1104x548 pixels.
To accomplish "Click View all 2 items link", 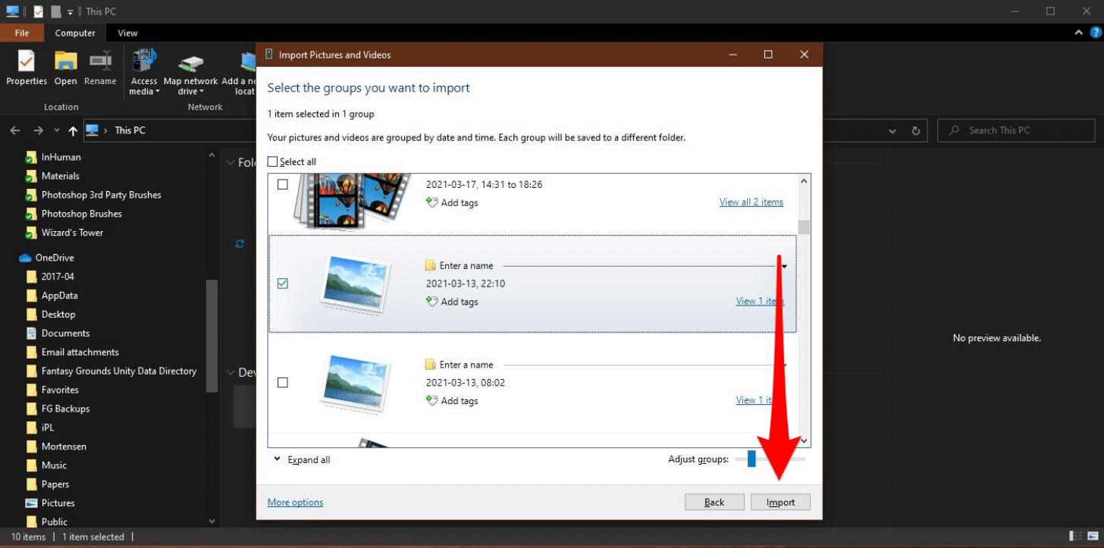I will (751, 202).
